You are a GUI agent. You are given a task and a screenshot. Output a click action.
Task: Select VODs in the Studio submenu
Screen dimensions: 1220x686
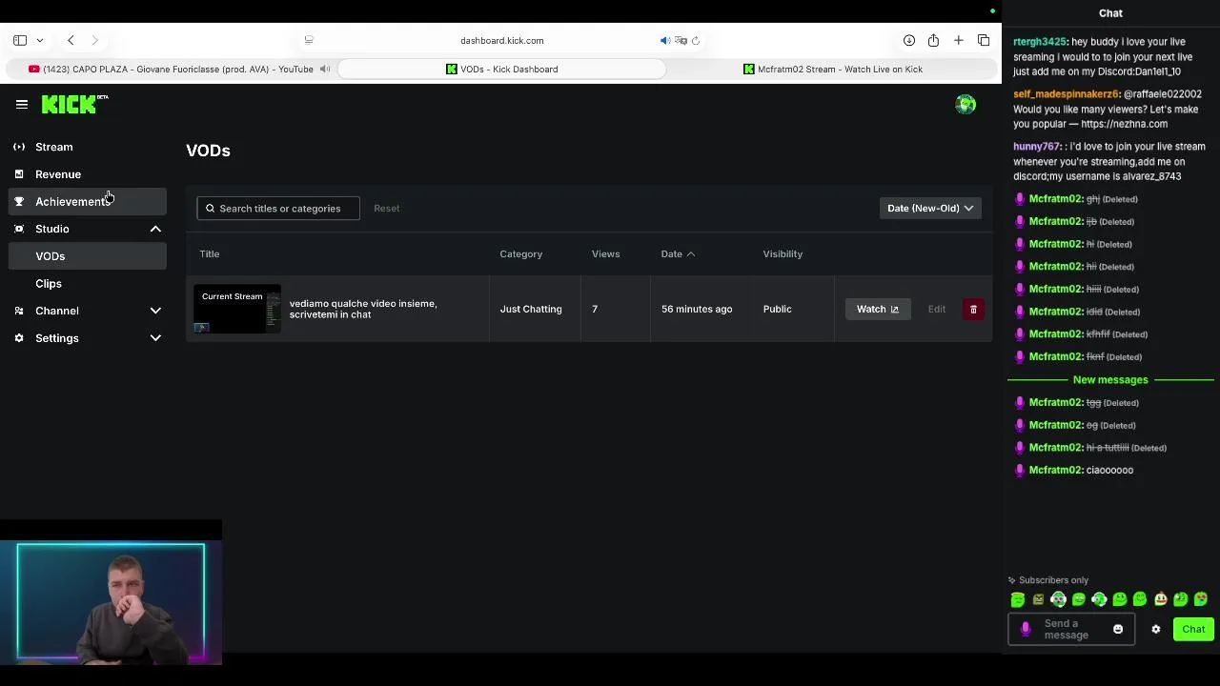point(88,256)
